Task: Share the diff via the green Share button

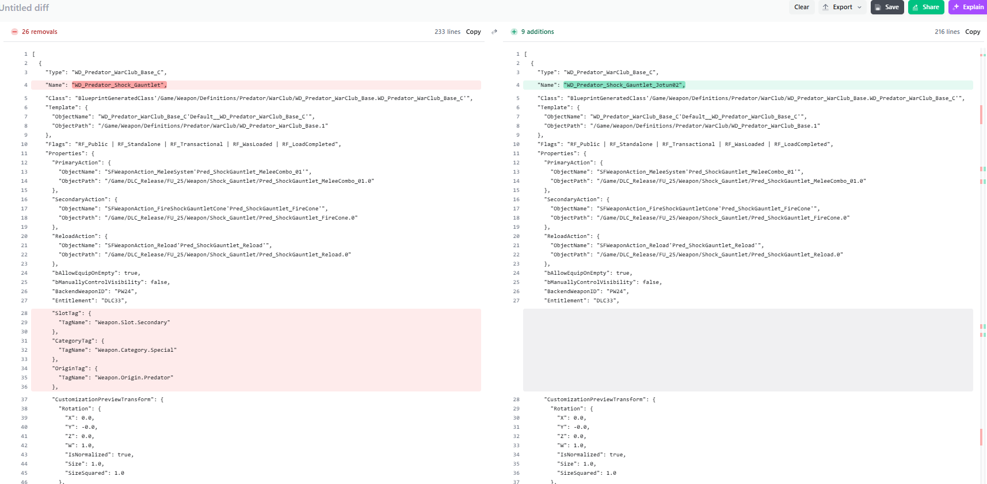Action: [925, 7]
